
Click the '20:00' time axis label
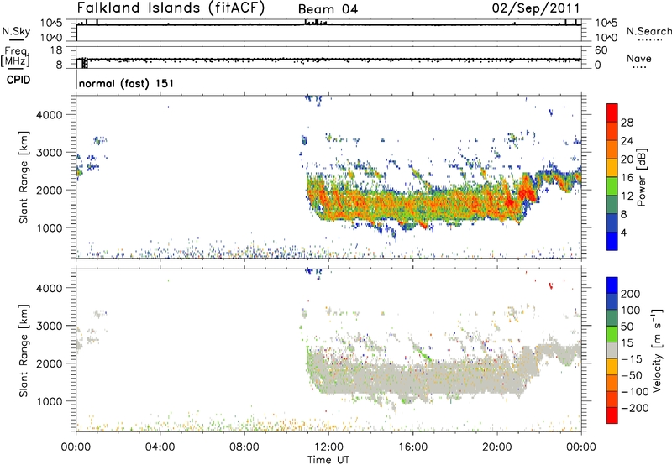(497, 447)
